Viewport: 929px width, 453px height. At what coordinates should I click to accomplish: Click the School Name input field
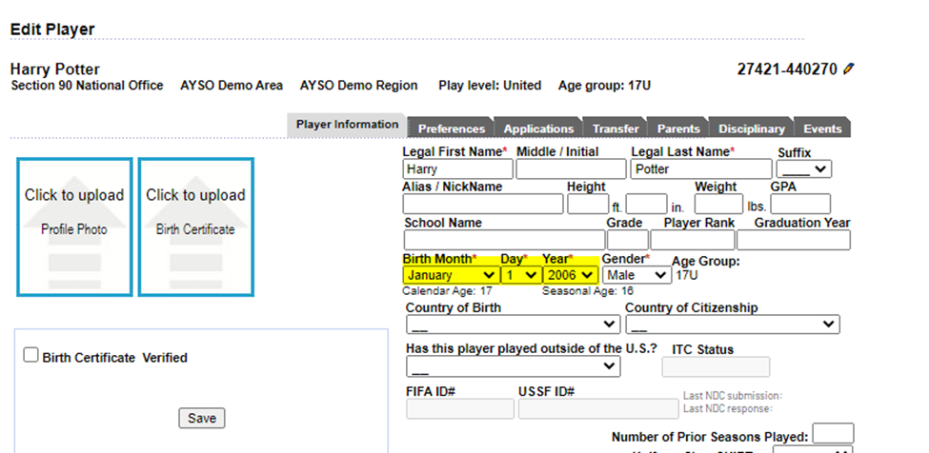pyautogui.click(x=503, y=240)
